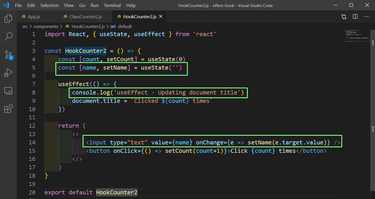Click line number 8 in the gutter

coord(34,92)
